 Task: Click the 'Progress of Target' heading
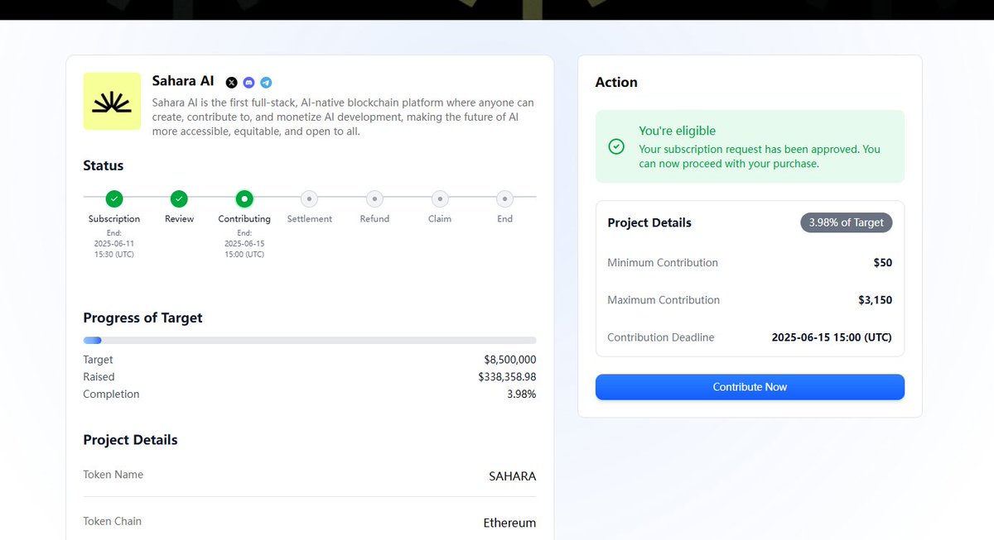tap(142, 318)
